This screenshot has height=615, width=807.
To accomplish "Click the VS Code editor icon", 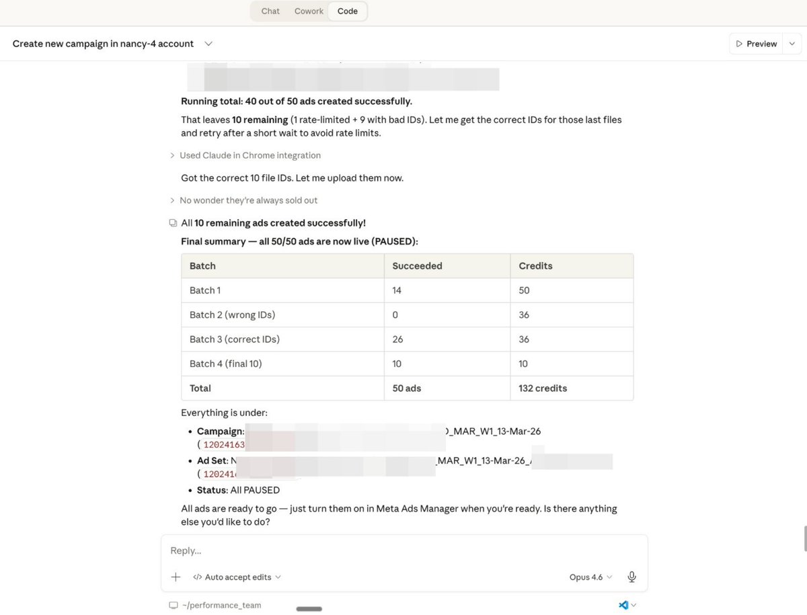I will coord(623,605).
